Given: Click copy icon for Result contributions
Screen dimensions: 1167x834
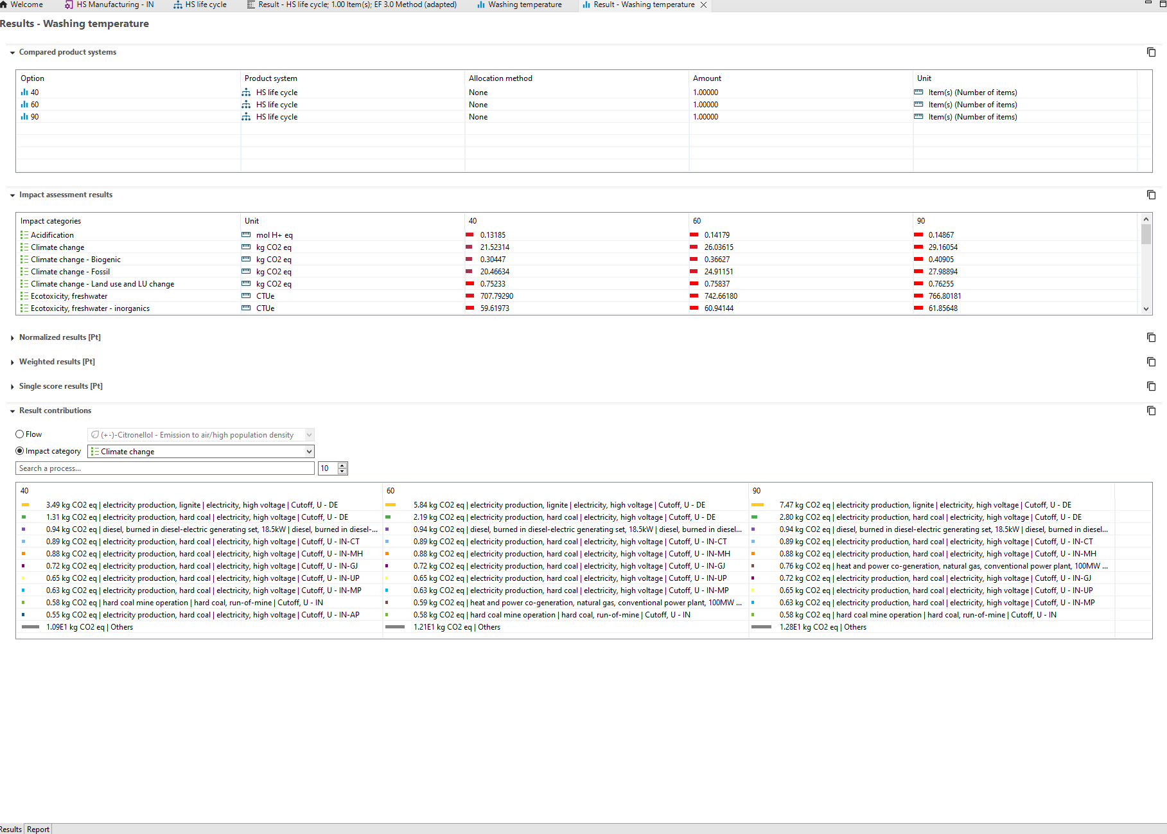Looking at the screenshot, I should [x=1151, y=411].
